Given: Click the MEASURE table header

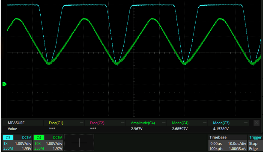Looking at the screenshot, I should [x=16, y=123].
